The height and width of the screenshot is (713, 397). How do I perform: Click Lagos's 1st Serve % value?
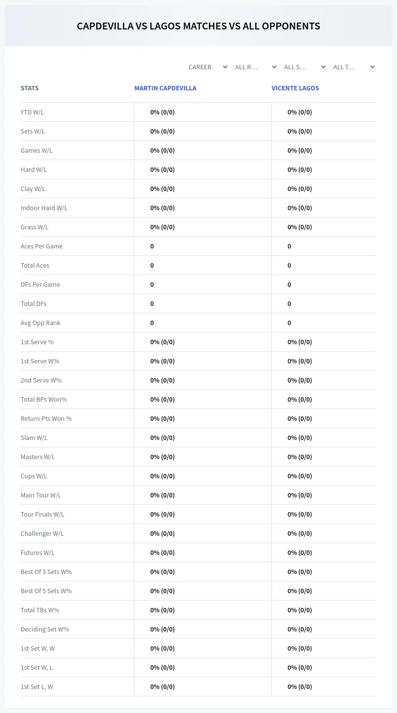300,342
